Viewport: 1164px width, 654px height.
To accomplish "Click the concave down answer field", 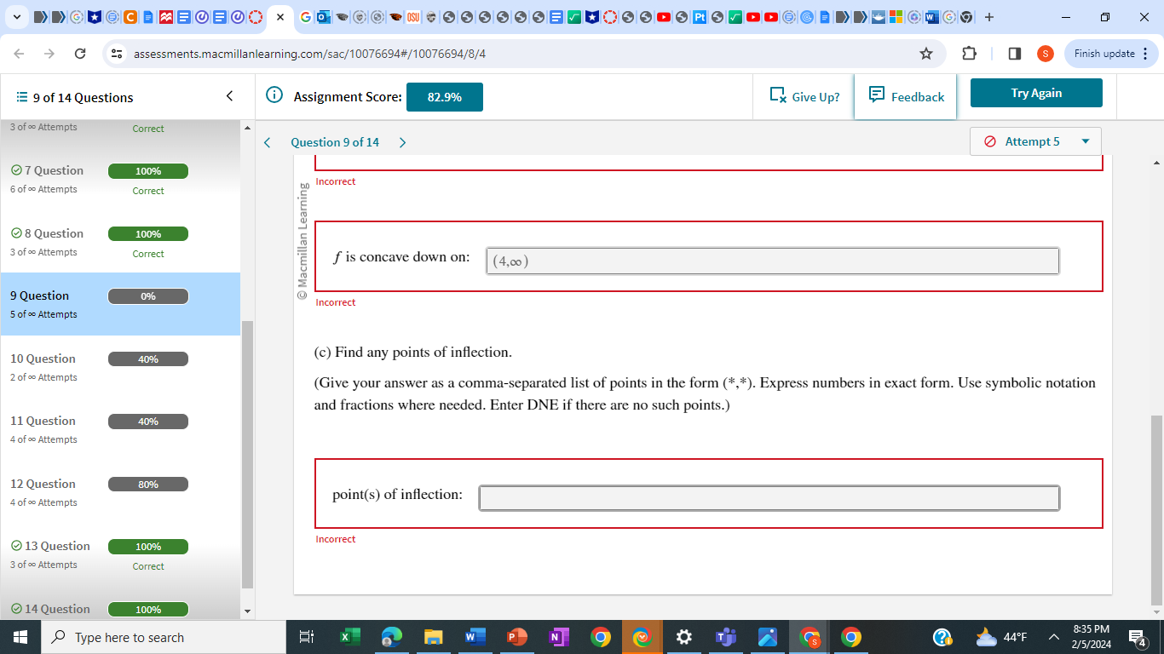I will (x=773, y=261).
